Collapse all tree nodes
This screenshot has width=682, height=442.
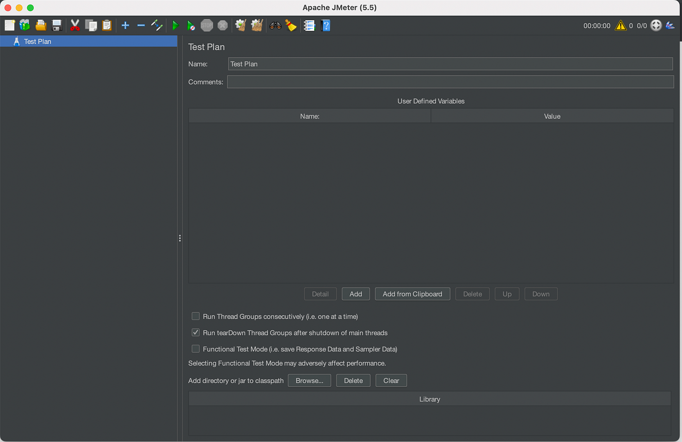click(x=141, y=25)
